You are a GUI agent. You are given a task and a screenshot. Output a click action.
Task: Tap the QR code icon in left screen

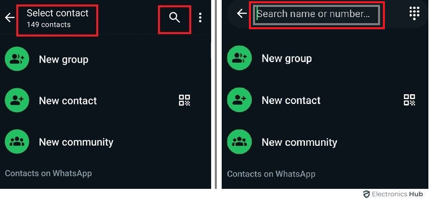185,100
